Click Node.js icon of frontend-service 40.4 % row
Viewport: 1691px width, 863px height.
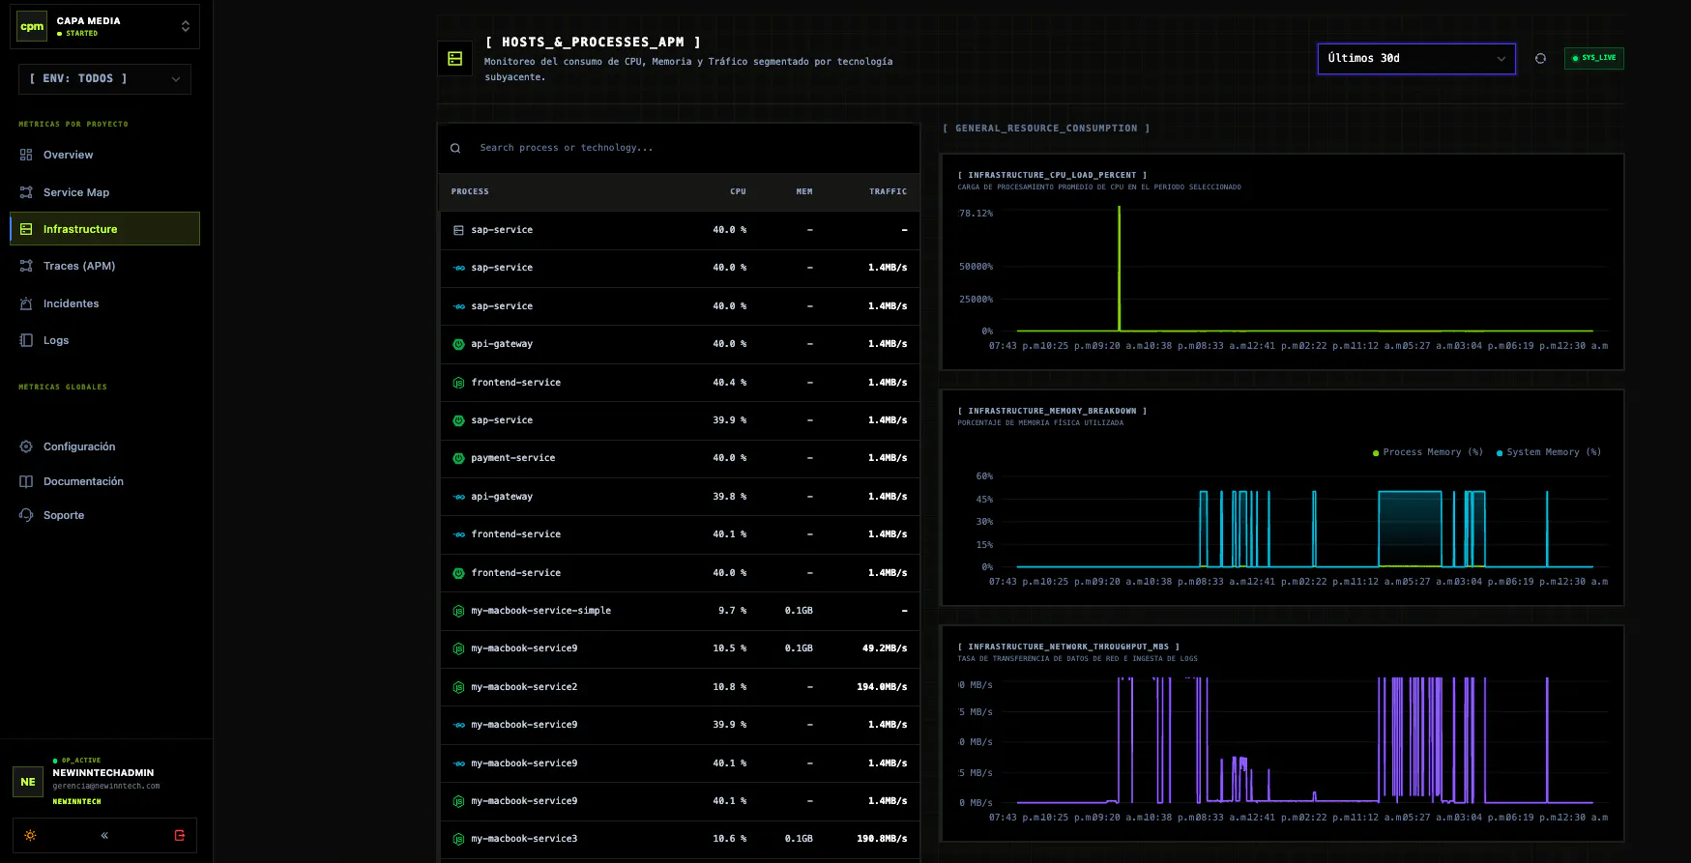(x=459, y=383)
